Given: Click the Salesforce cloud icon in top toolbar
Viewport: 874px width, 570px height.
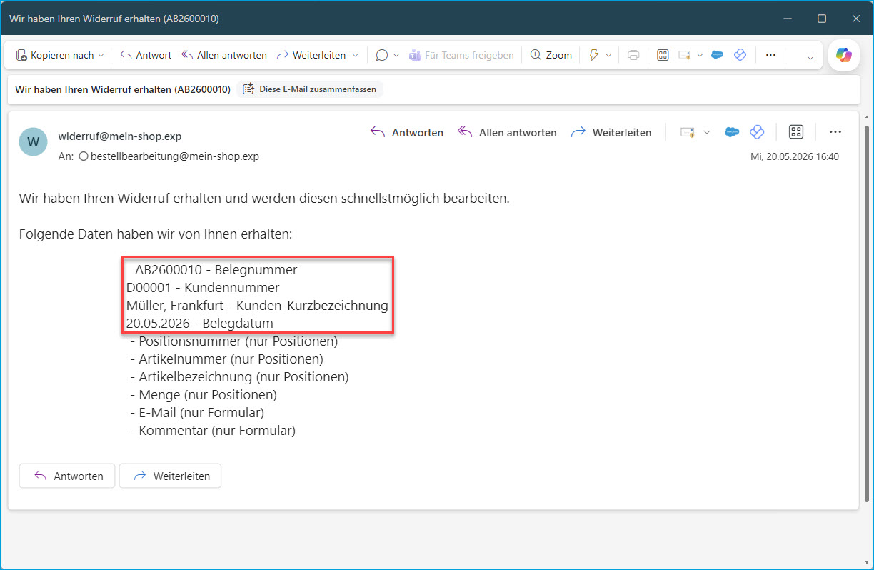Looking at the screenshot, I should coord(718,55).
